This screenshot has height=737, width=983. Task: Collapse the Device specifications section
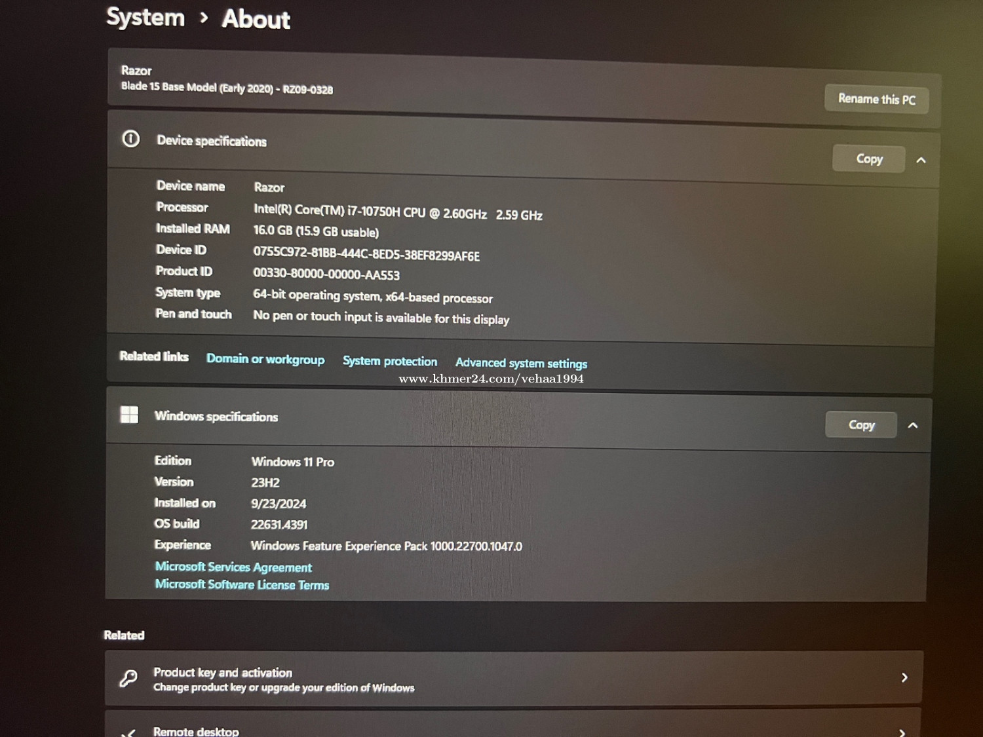click(921, 160)
